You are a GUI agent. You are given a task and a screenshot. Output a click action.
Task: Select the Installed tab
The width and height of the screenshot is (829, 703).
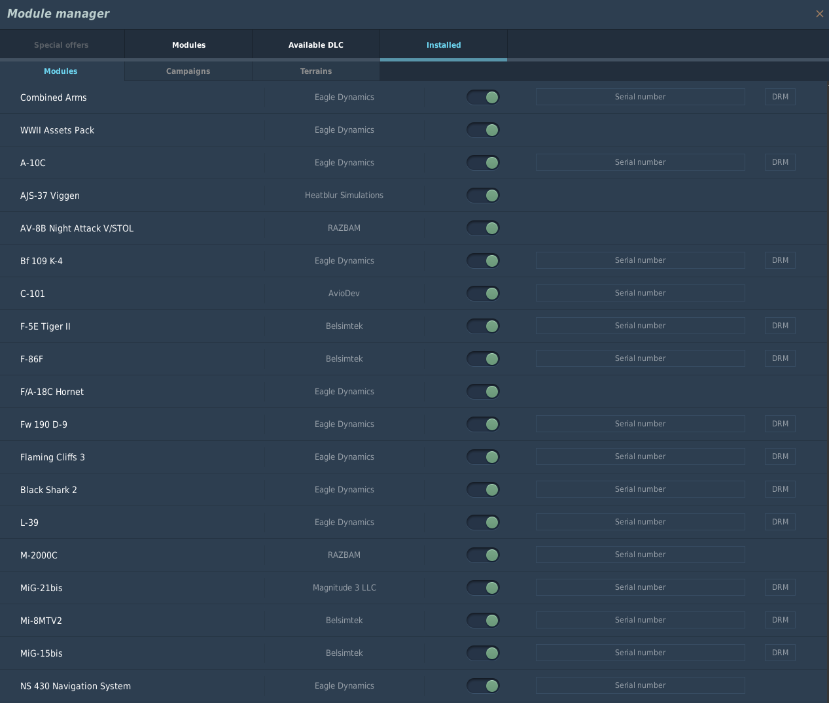[444, 45]
